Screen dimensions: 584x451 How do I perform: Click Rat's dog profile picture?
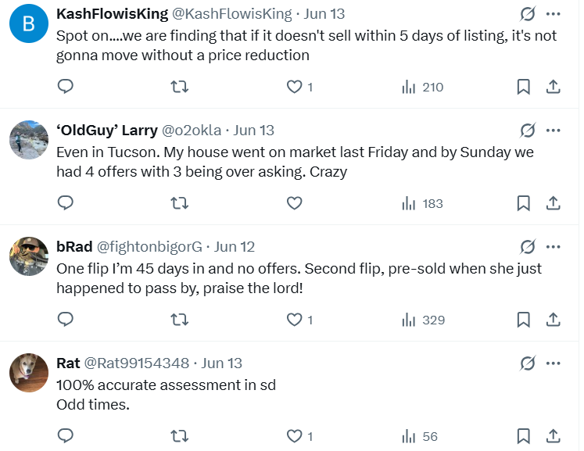[x=29, y=372]
